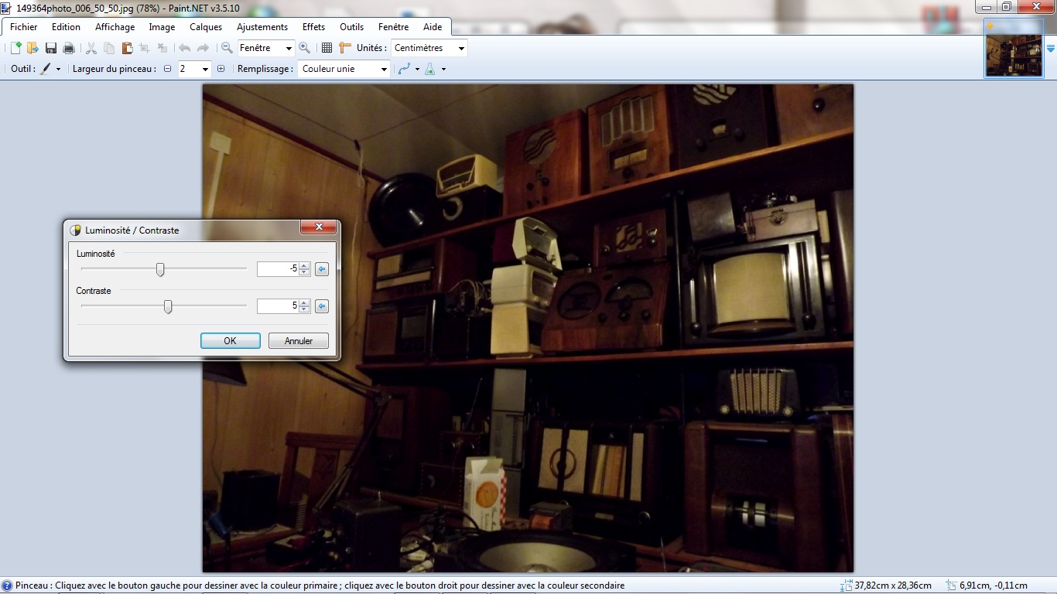
Task: Close the Luminosité / Contraste dialog
Action: click(x=318, y=227)
